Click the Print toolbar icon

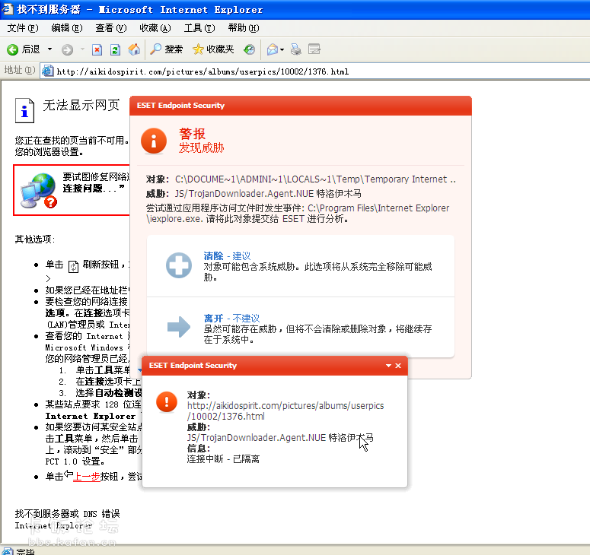(x=296, y=49)
